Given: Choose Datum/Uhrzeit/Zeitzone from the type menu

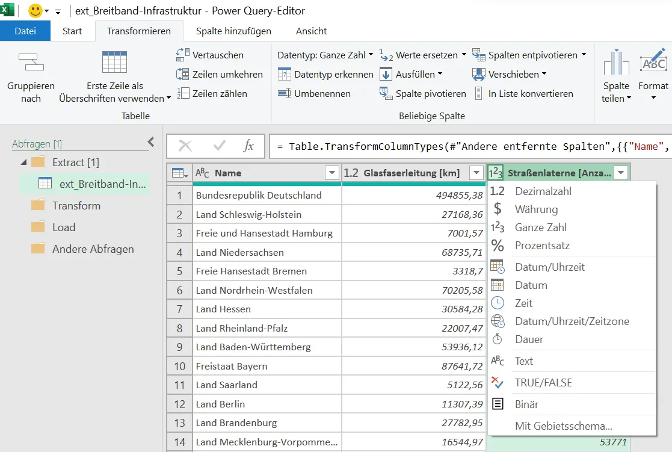Looking at the screenshot, I should tap(572, 321).
